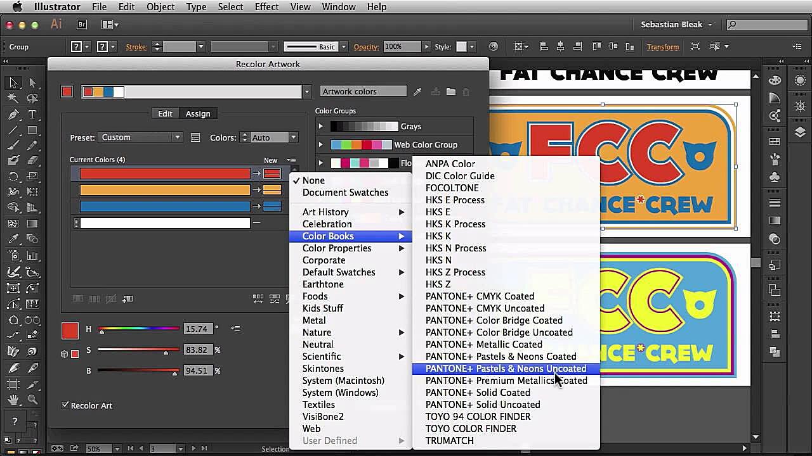Click the New Color Group folder icon
812x456 pixels.
coord(451,92)
